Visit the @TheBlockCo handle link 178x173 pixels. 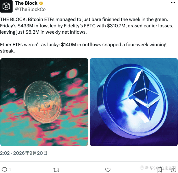(x=30, y=9)
